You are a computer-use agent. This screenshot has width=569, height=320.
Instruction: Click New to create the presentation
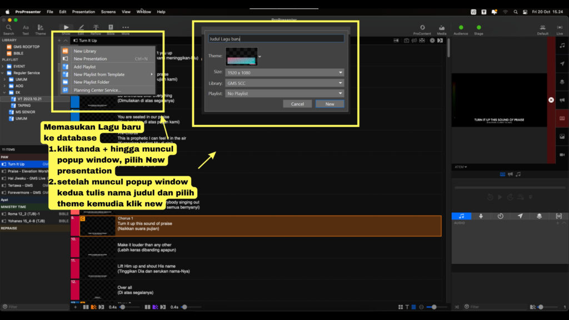point(330,104)
